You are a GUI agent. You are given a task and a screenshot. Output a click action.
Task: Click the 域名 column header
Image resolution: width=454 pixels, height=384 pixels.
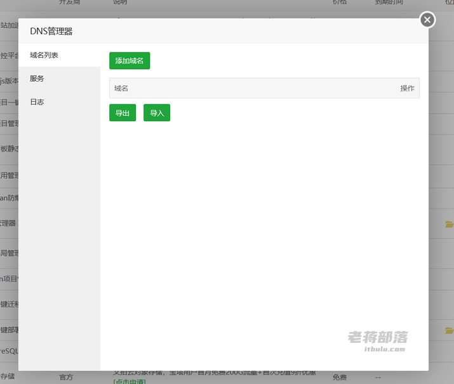tap(121, 88)
